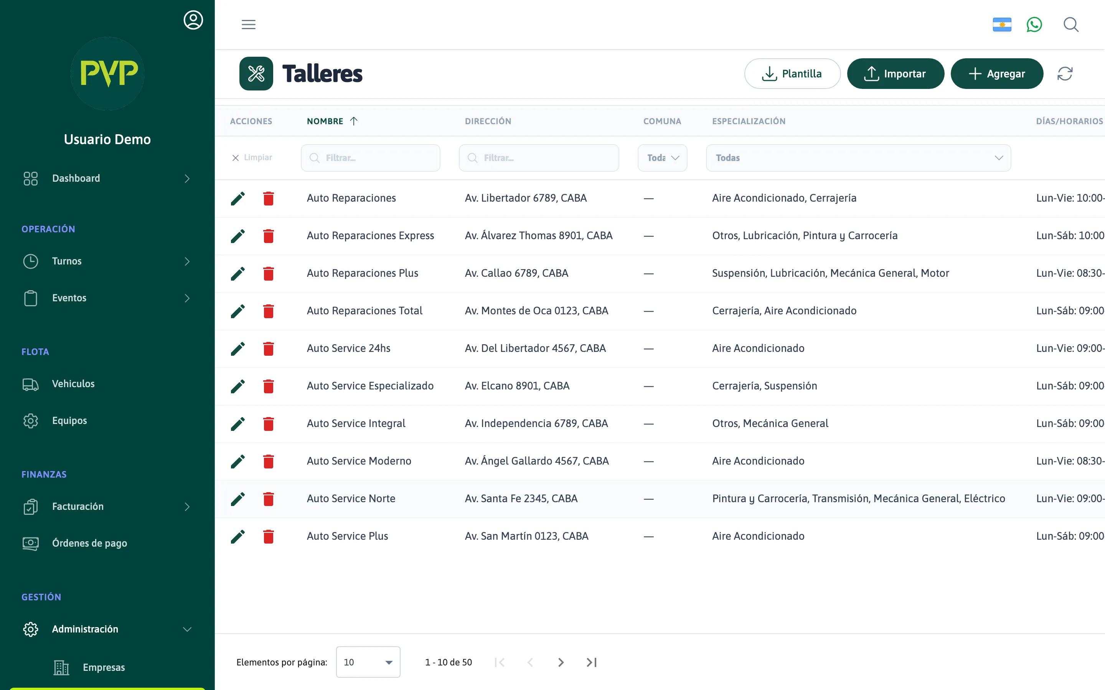
Task: Sort by Nombre column header
Action: 332,121
